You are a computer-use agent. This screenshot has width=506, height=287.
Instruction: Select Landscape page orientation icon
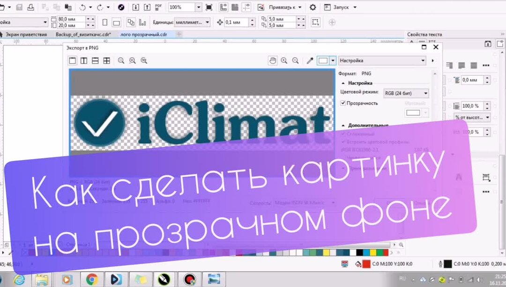(117, 22)
